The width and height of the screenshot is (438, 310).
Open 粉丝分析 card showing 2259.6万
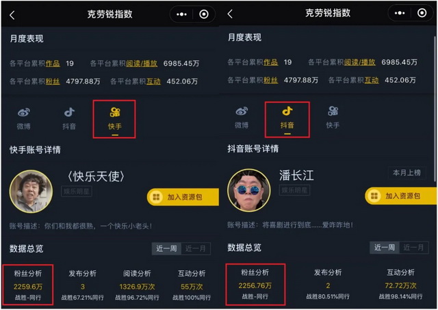(x=28, y=285)
